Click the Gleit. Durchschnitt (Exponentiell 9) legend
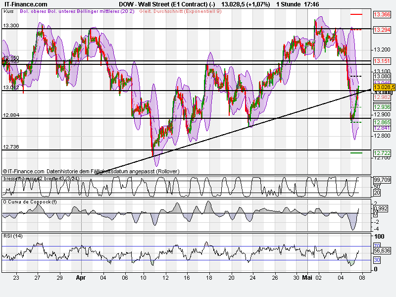 (180, 11)
